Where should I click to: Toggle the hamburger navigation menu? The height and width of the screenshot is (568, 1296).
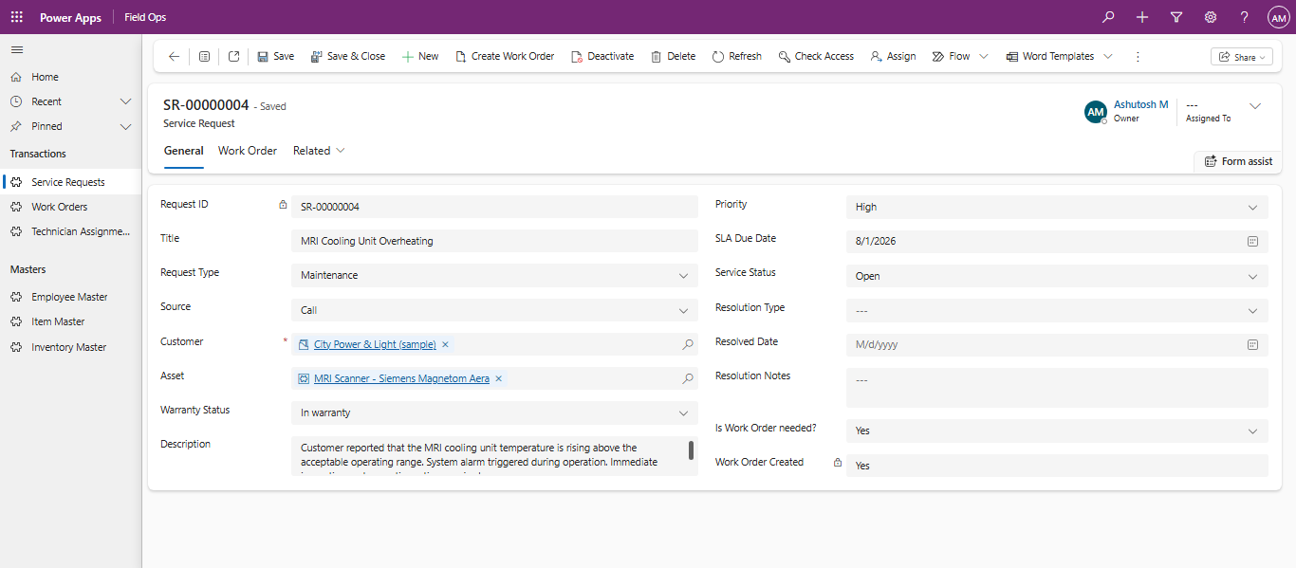pos(17,49)
